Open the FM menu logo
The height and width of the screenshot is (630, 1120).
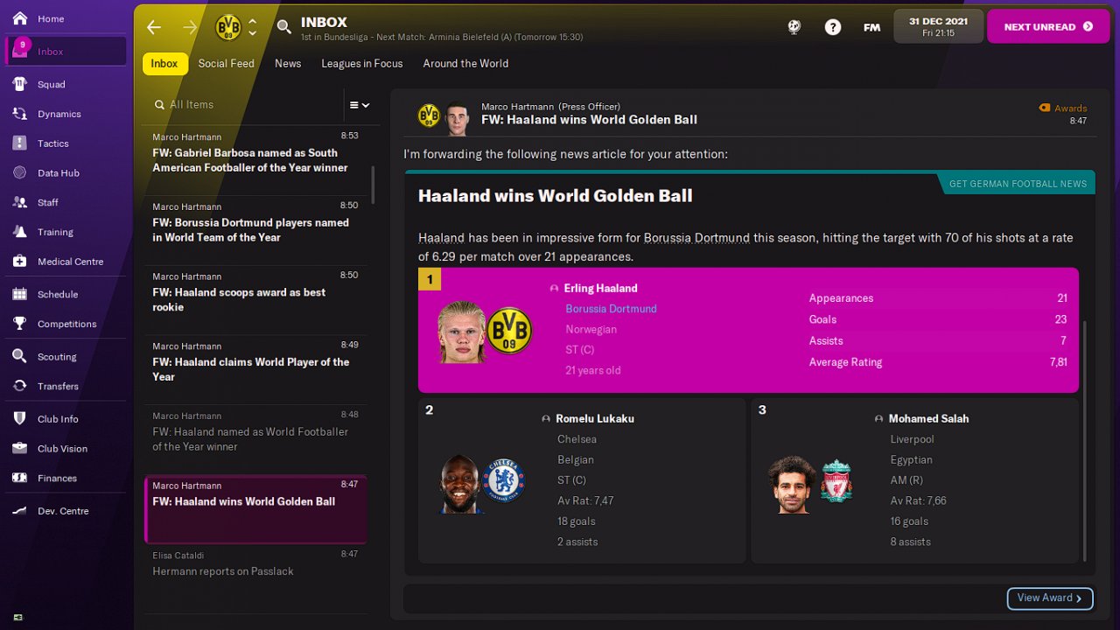[871, 27]
